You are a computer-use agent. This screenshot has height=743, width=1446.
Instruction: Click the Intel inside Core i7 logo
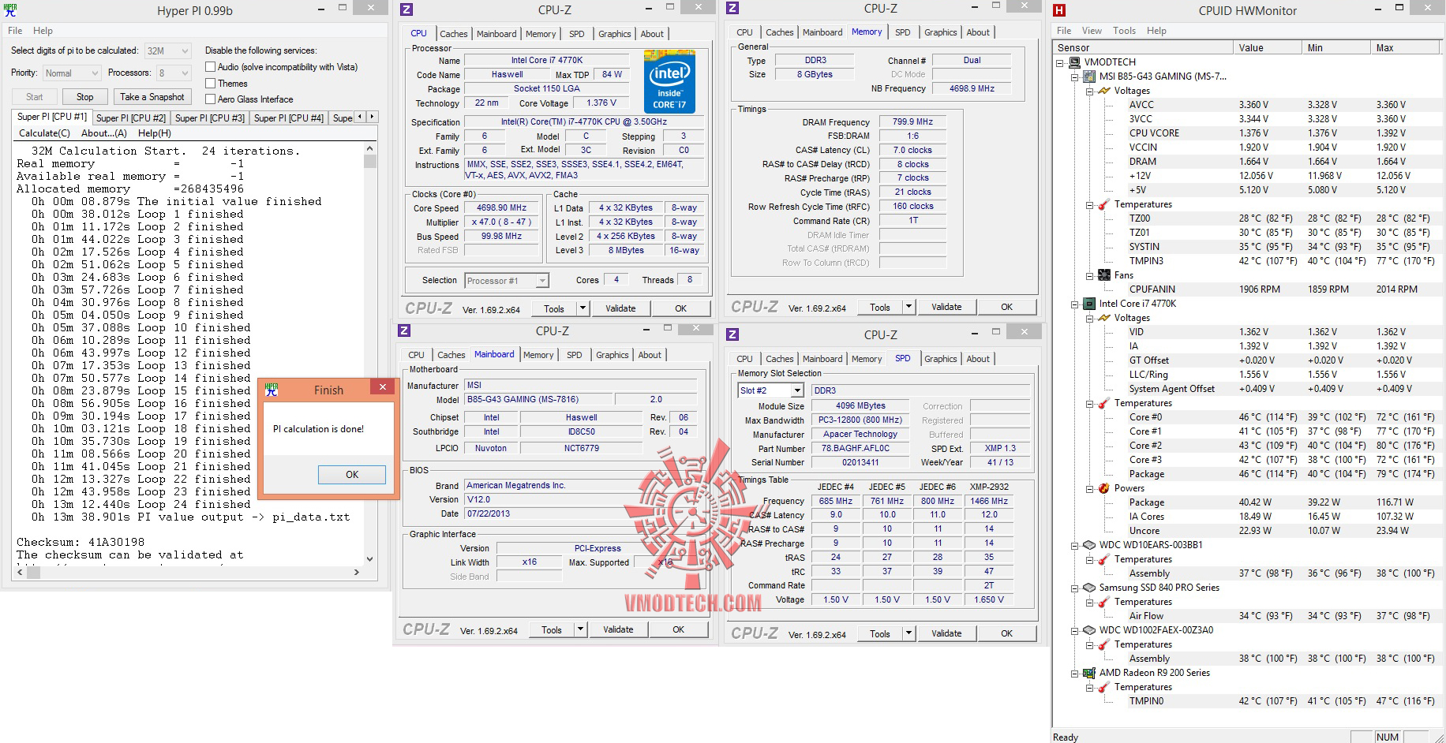click(669, 81)
